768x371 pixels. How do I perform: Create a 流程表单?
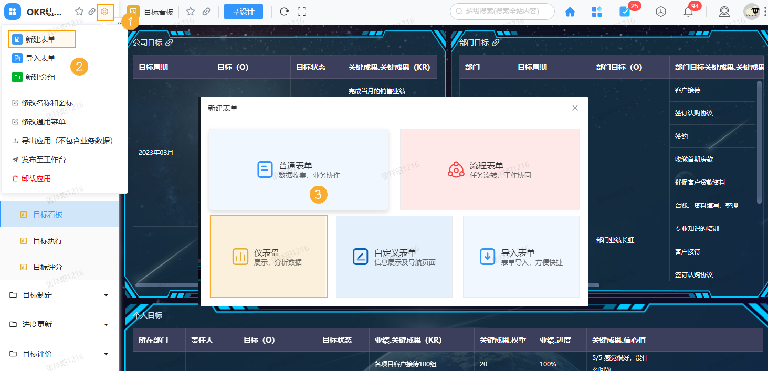click(489, 169)
